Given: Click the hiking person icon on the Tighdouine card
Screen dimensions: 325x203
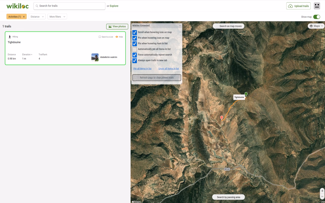Looking at the screenshot, I should [x=9, y=37].
